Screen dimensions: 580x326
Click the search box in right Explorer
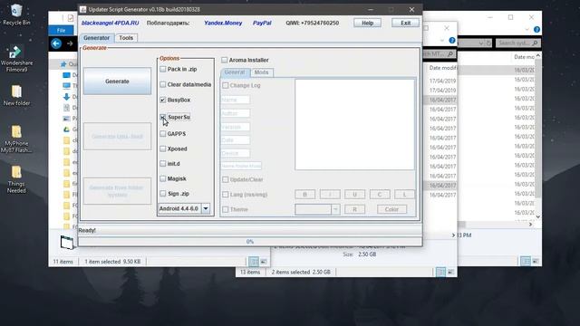517,43
